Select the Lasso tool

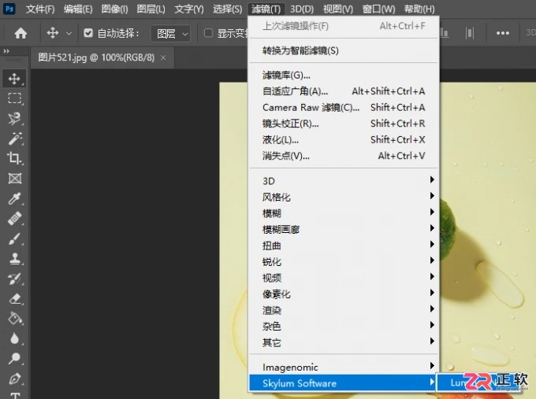14,118
